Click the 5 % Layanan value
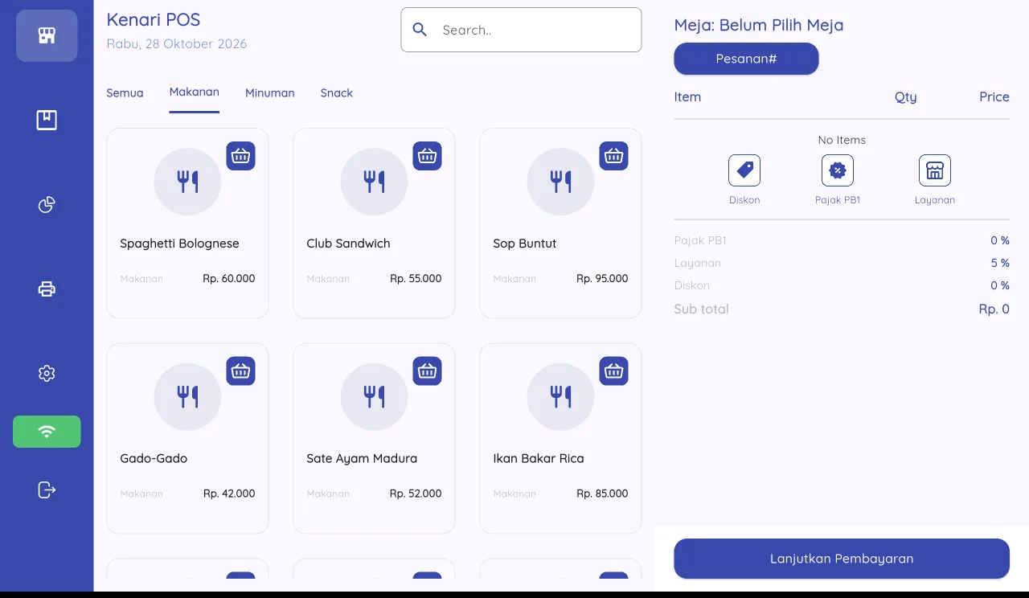 coord(1000,263)
